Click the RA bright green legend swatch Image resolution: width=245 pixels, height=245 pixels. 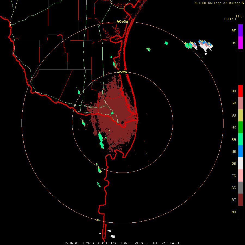click(240, 139)
